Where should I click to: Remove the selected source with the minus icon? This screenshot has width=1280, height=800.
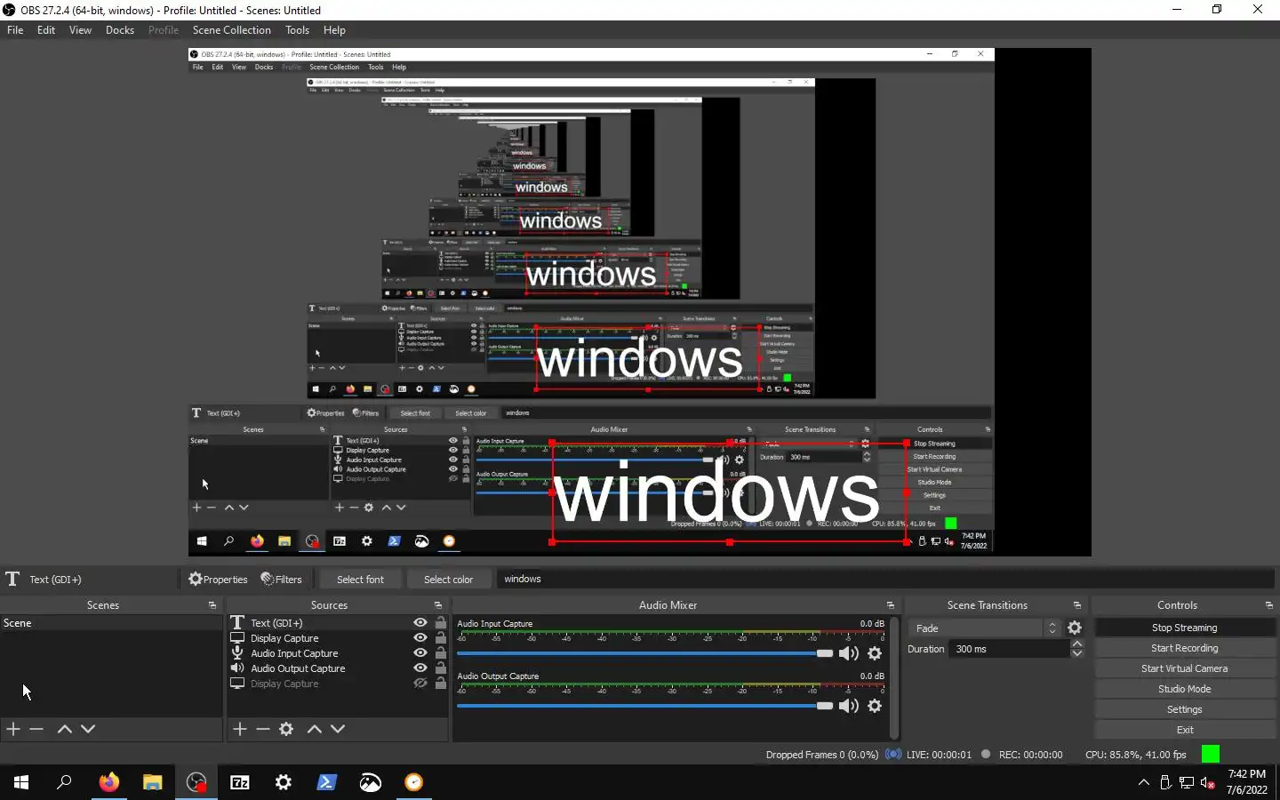pos(263,729)
